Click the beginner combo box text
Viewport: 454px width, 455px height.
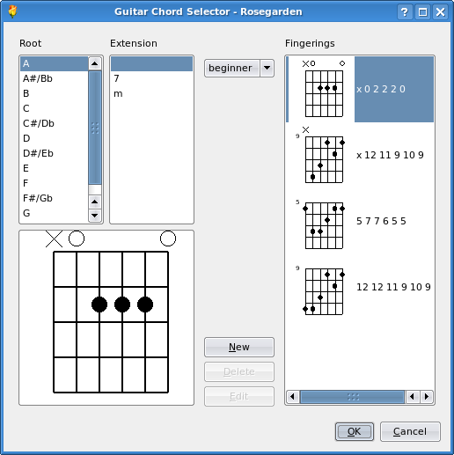(231, 68)
